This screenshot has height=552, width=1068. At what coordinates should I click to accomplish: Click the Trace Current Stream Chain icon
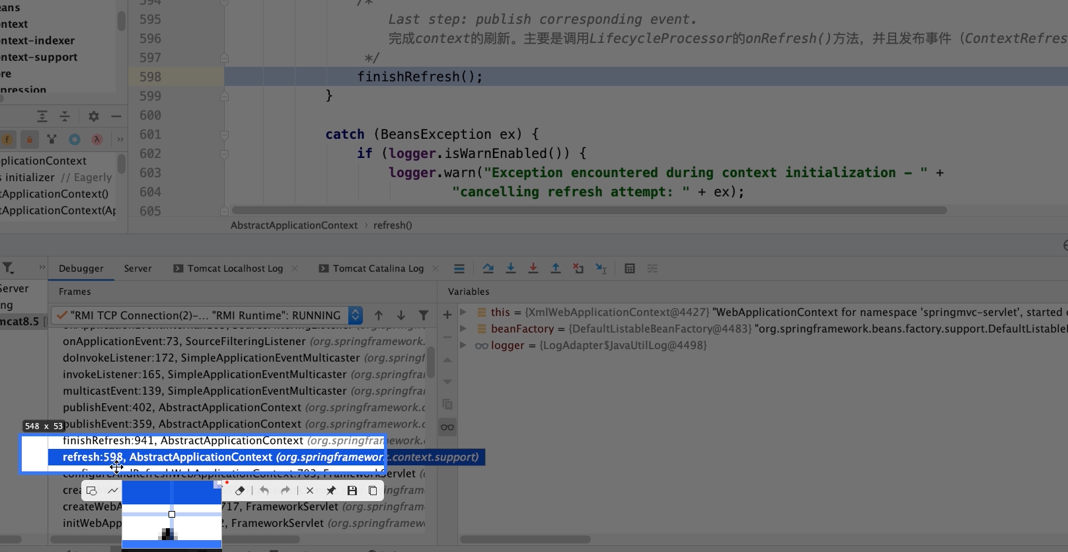click(652, 268)
